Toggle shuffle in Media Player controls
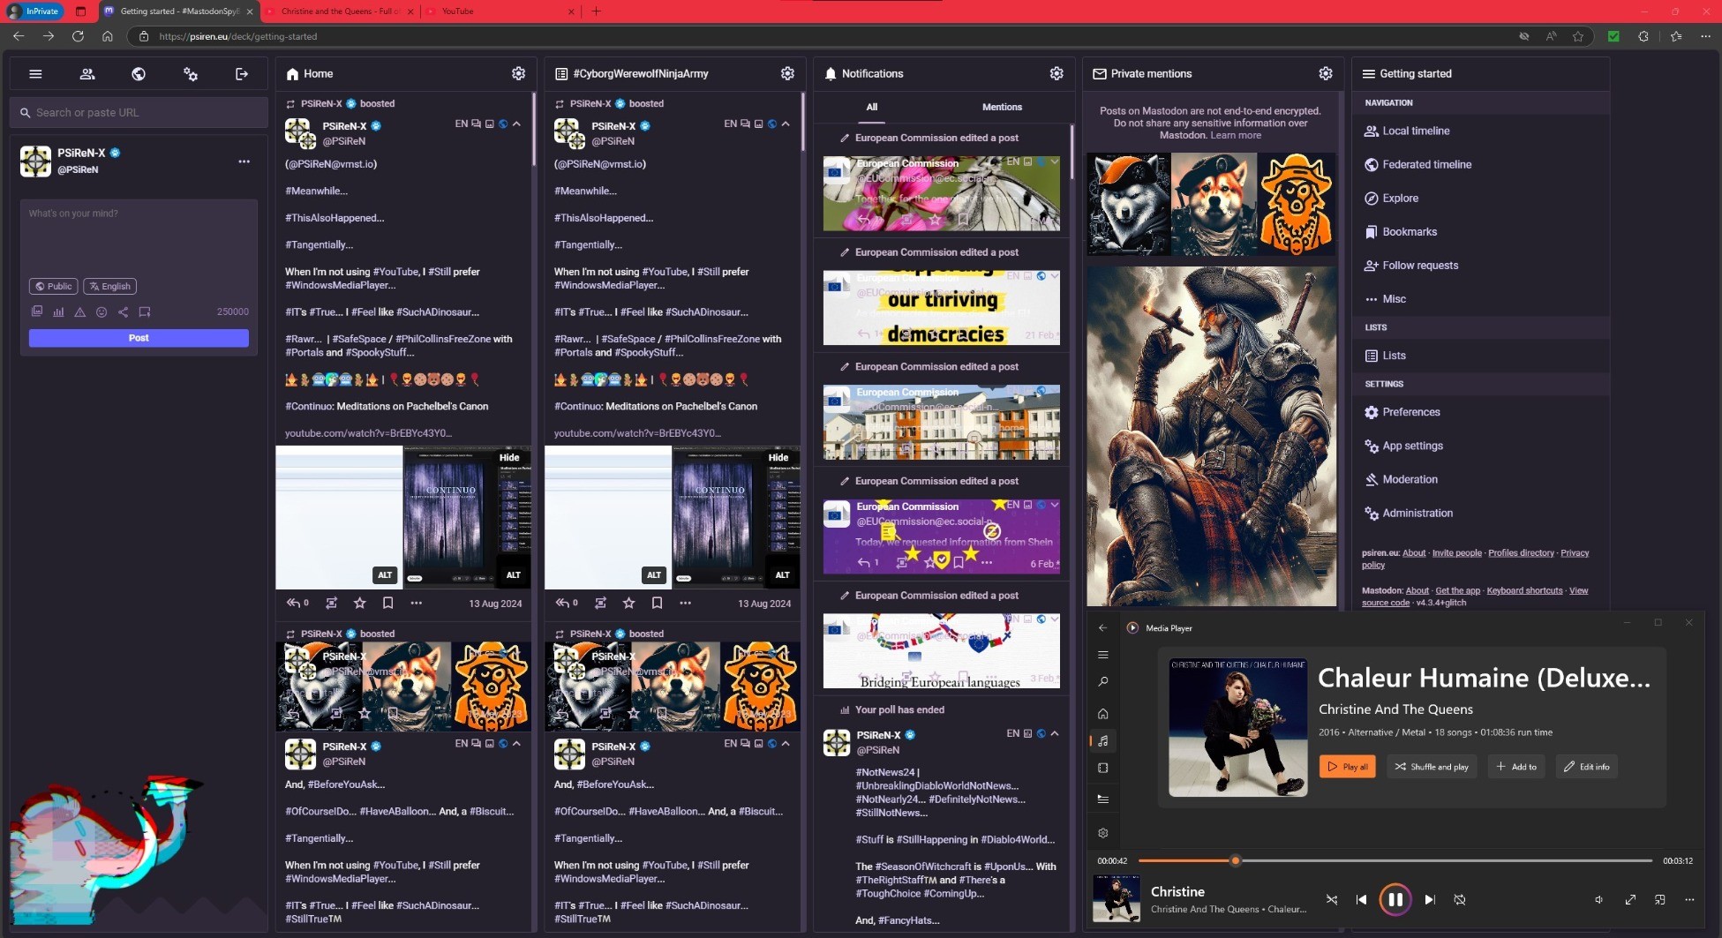This screenshot has width=1722, height=938. point(1332,899)
